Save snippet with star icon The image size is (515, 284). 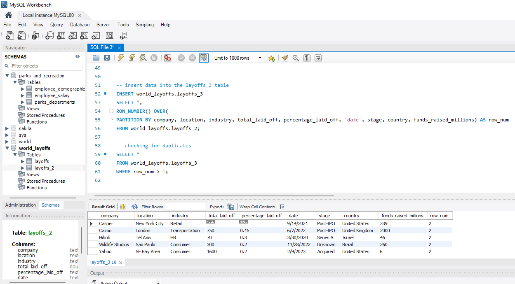[x=271, y=58]
